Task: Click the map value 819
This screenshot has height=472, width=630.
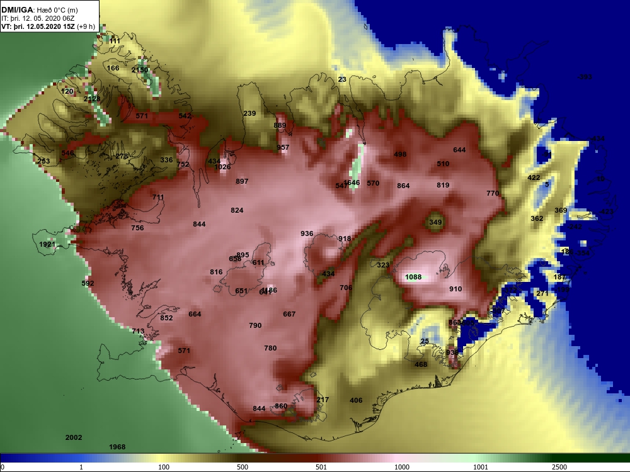Action: click(443, 185)
